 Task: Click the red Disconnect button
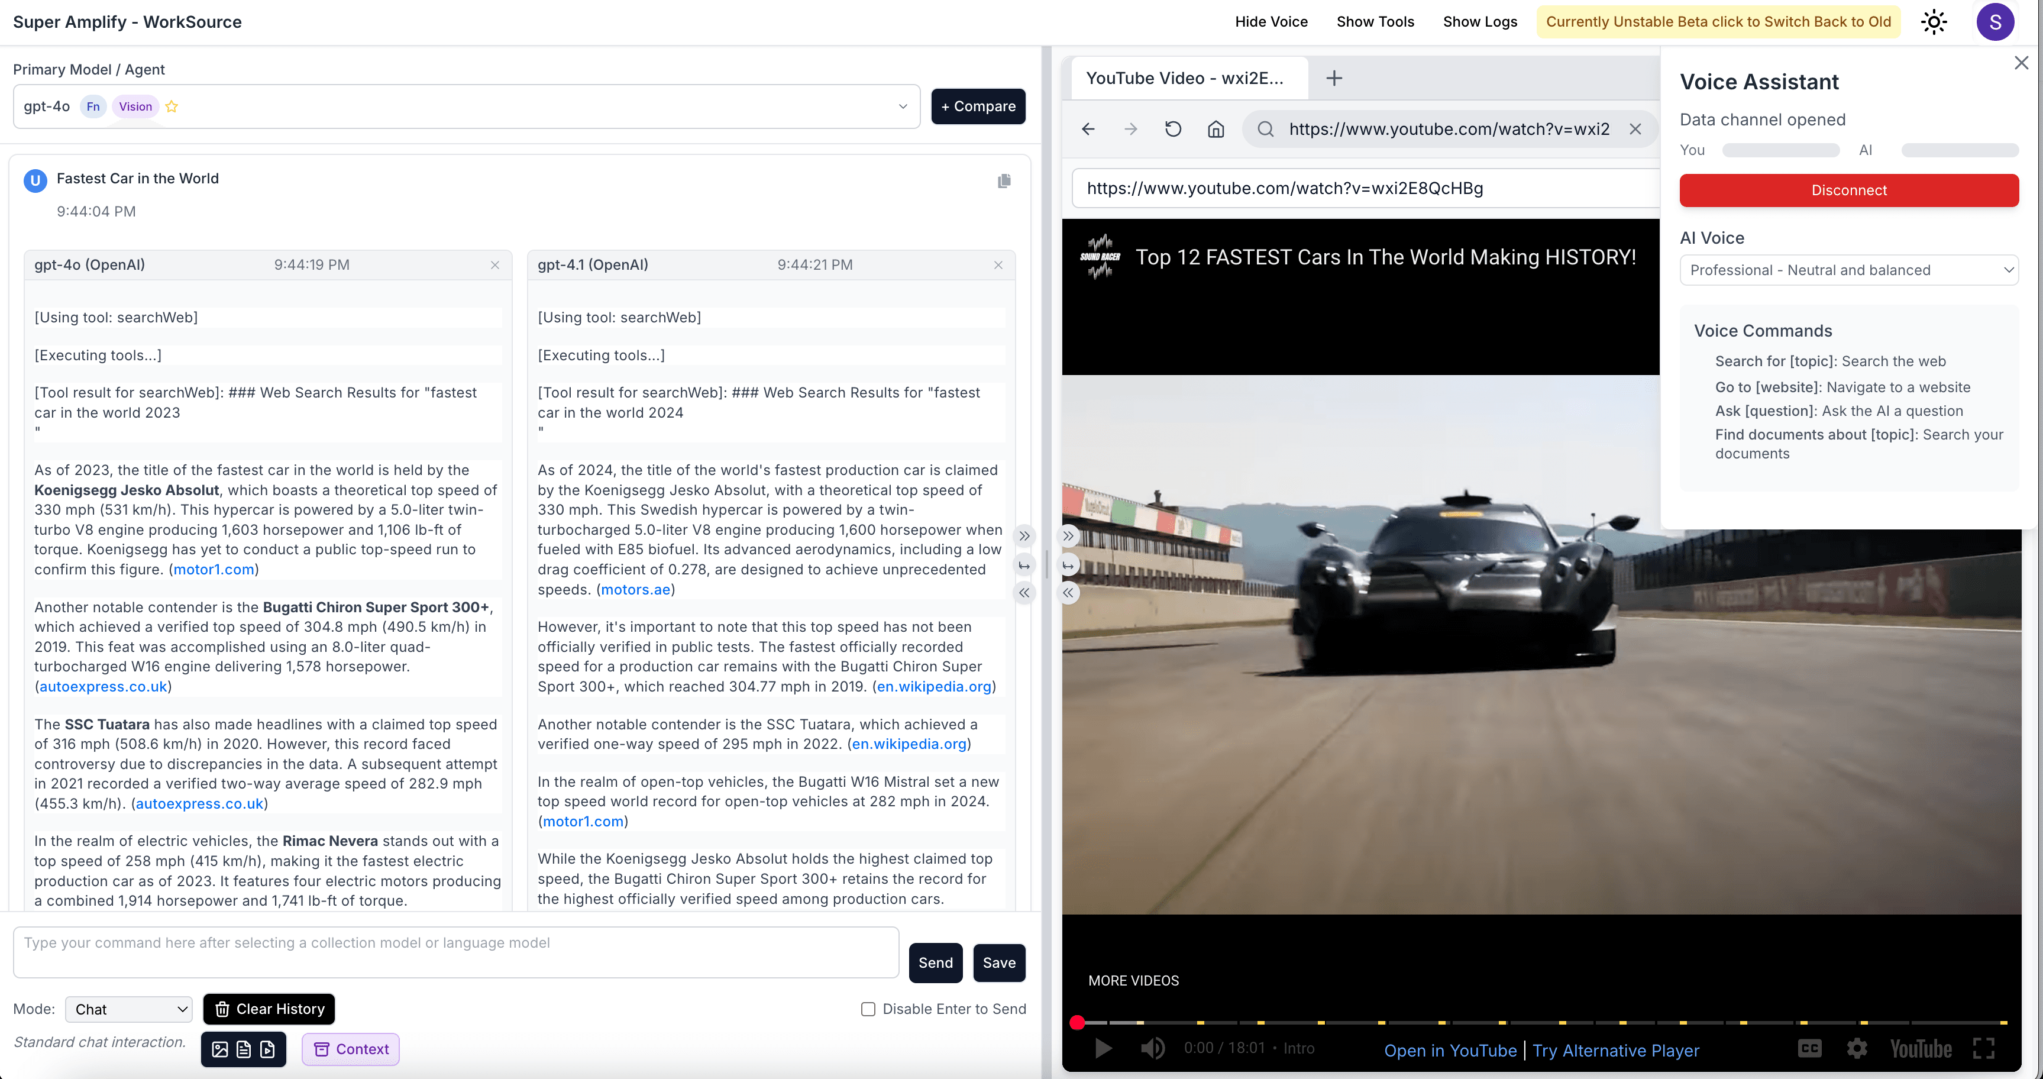(1848, 190)
